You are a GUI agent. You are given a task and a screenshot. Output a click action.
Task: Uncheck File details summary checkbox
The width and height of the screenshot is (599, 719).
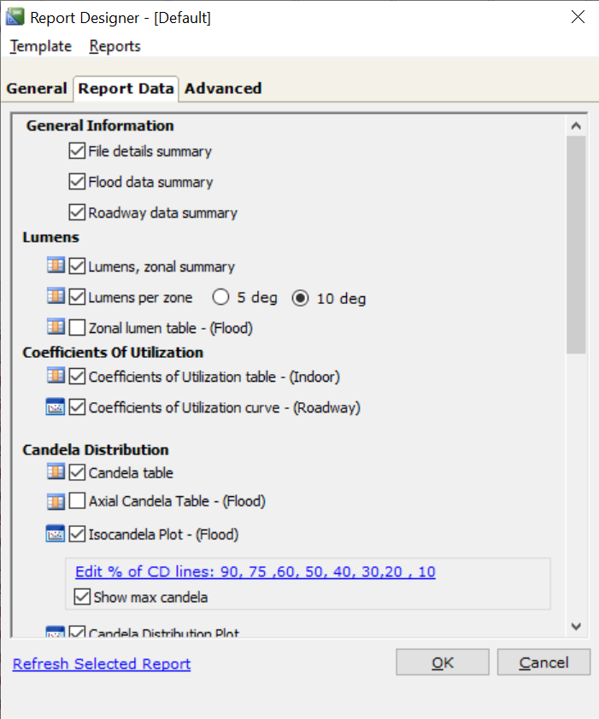77,151
